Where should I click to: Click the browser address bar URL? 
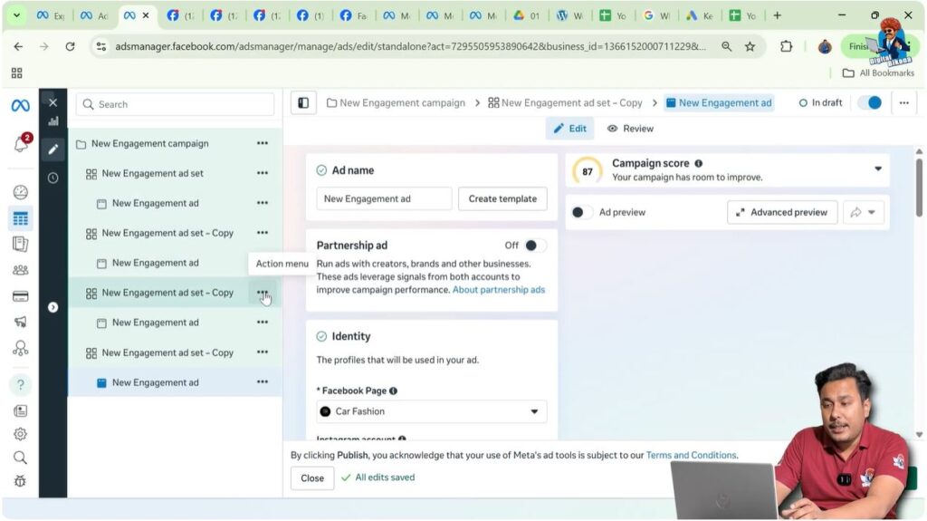pos(410,46)
